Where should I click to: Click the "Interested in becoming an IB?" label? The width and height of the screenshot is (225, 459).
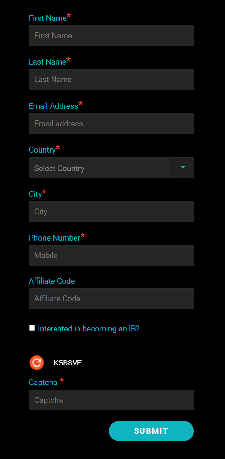click(88, 329)
